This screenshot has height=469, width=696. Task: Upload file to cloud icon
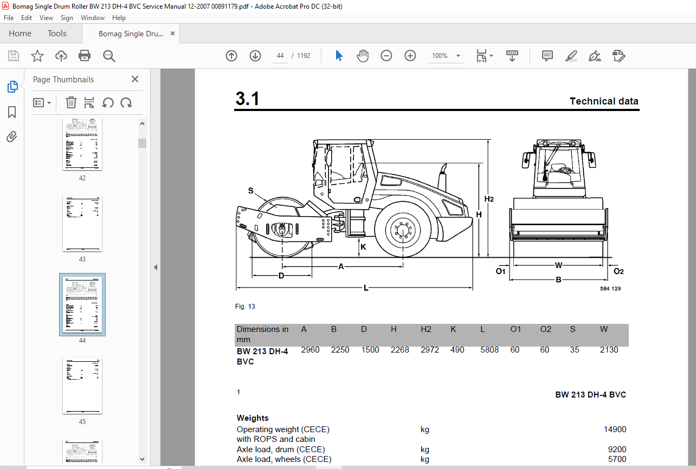(x=61, y=56)
